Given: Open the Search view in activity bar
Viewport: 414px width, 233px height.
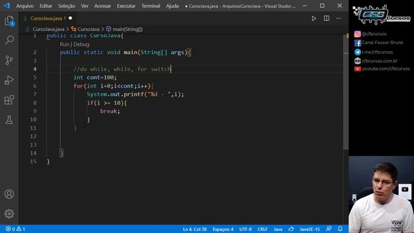Looking at the screenshot, I should tap(9, 40).
